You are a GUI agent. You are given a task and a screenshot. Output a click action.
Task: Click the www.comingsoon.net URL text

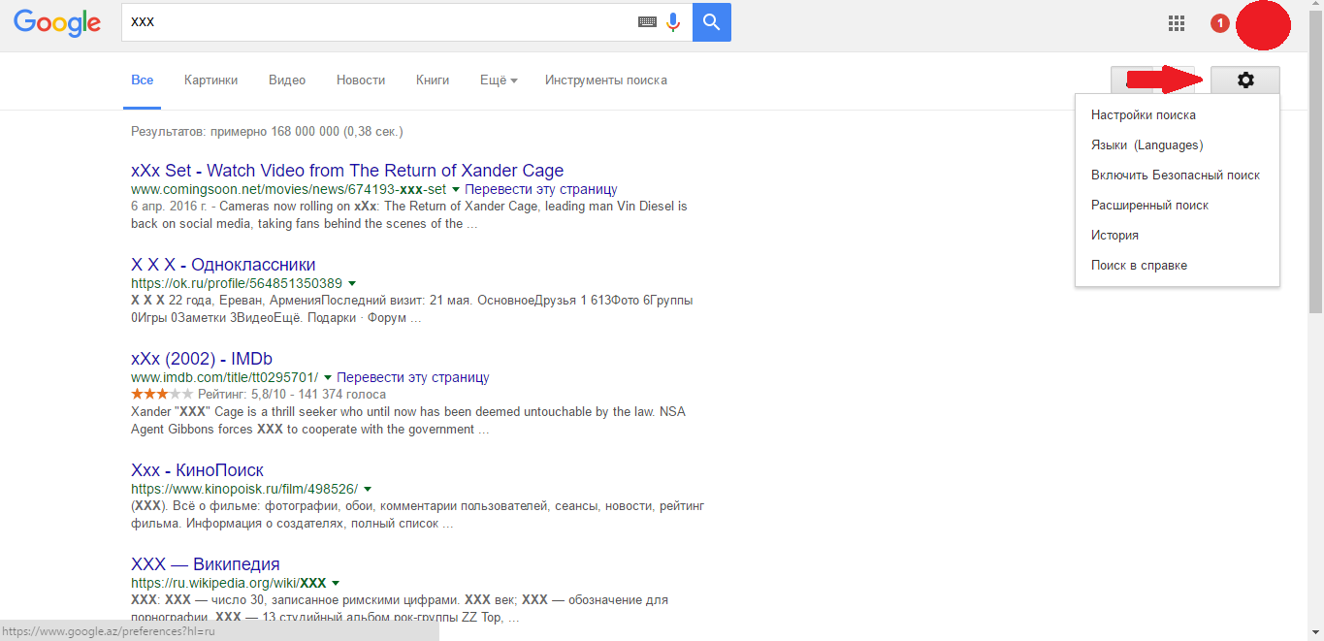pos(289,189)
